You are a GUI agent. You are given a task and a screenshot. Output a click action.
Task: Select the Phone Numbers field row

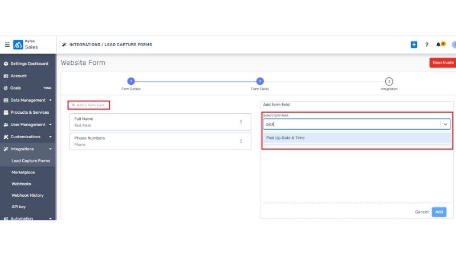tap(160, 141)
